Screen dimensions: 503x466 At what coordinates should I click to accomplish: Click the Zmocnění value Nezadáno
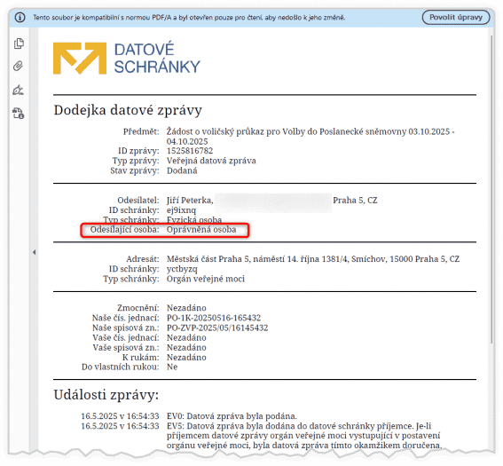[x=186, y=308]
